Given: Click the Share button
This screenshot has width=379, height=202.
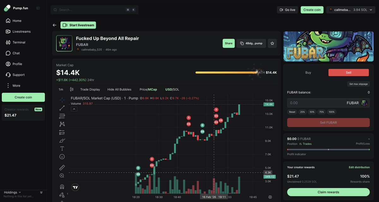Looking at the screenshot, I should tap(229, 43).
